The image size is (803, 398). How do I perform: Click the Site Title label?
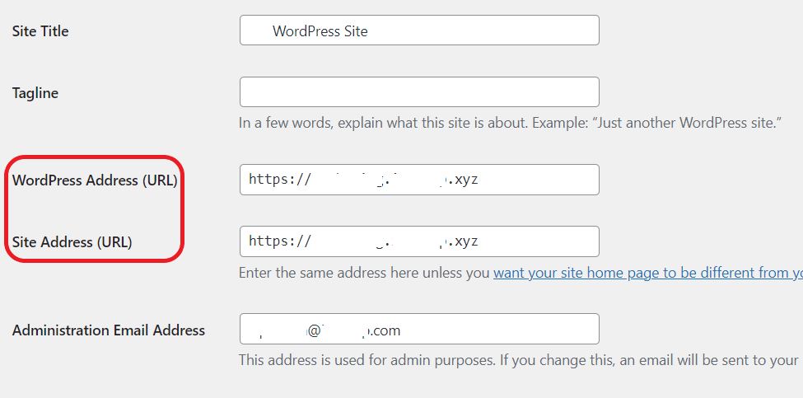pyautogui.click(x=40, y=31)
